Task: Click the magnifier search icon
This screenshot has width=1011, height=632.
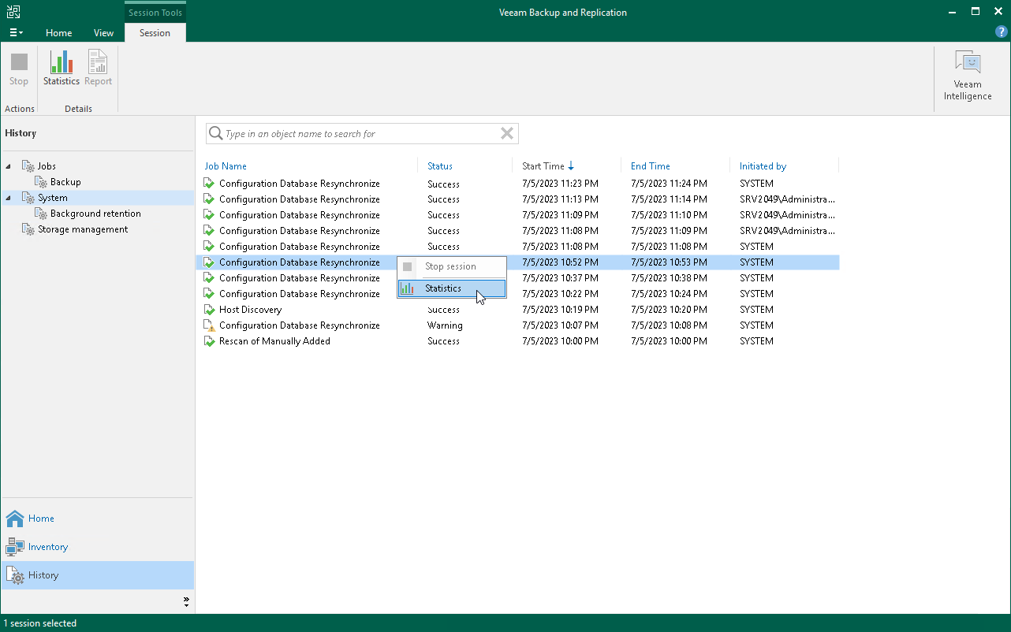Action: pos(215,134)
